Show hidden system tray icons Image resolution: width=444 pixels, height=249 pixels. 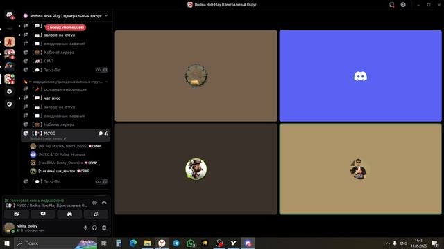click(388, 243)
